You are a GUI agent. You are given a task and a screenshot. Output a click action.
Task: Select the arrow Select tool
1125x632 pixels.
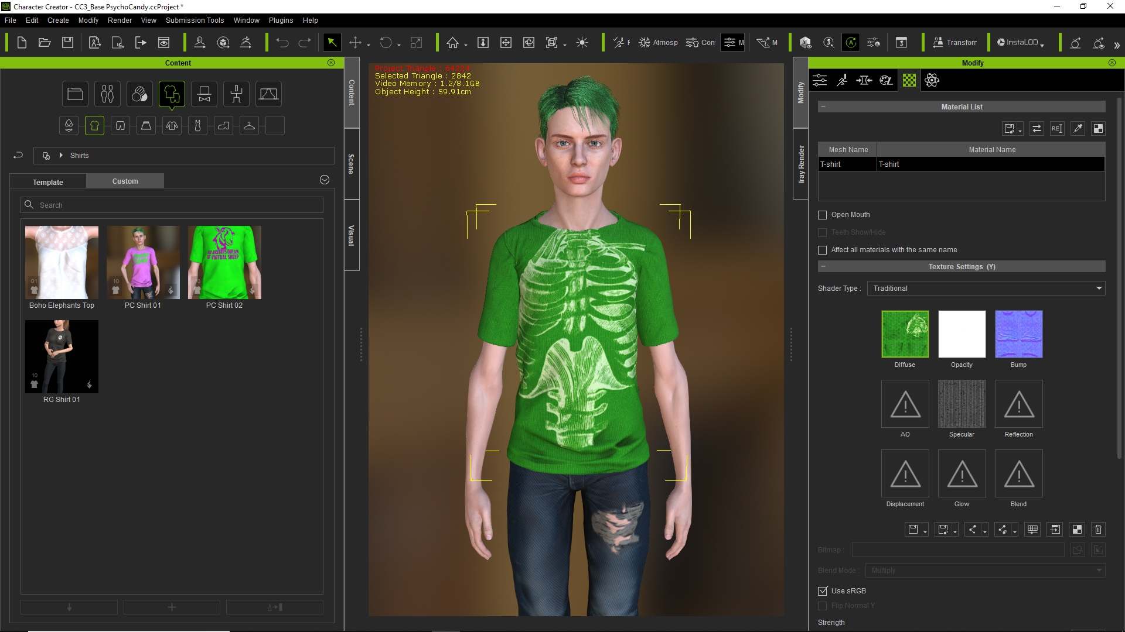(x=332, y=43)
